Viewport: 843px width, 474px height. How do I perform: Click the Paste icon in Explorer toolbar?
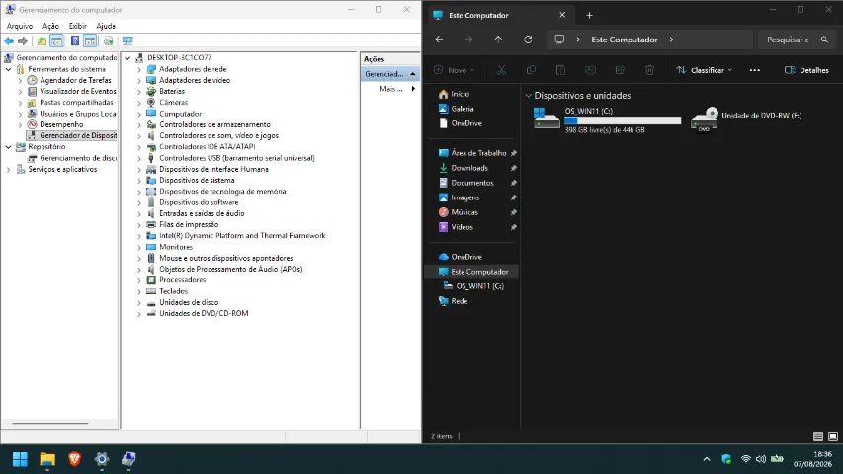560,70
